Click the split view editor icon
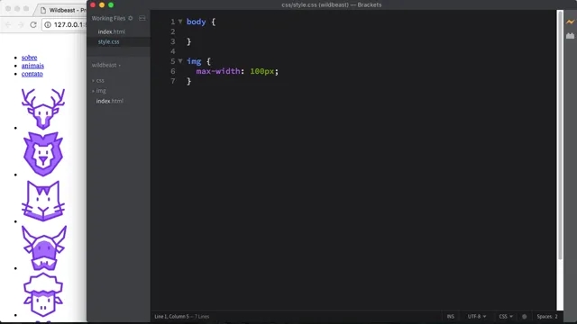The height and width of the screenshot is (324, 577). (142, 18)
